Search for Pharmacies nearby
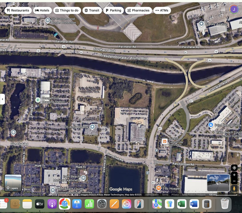242x213 pixels. 139,10
